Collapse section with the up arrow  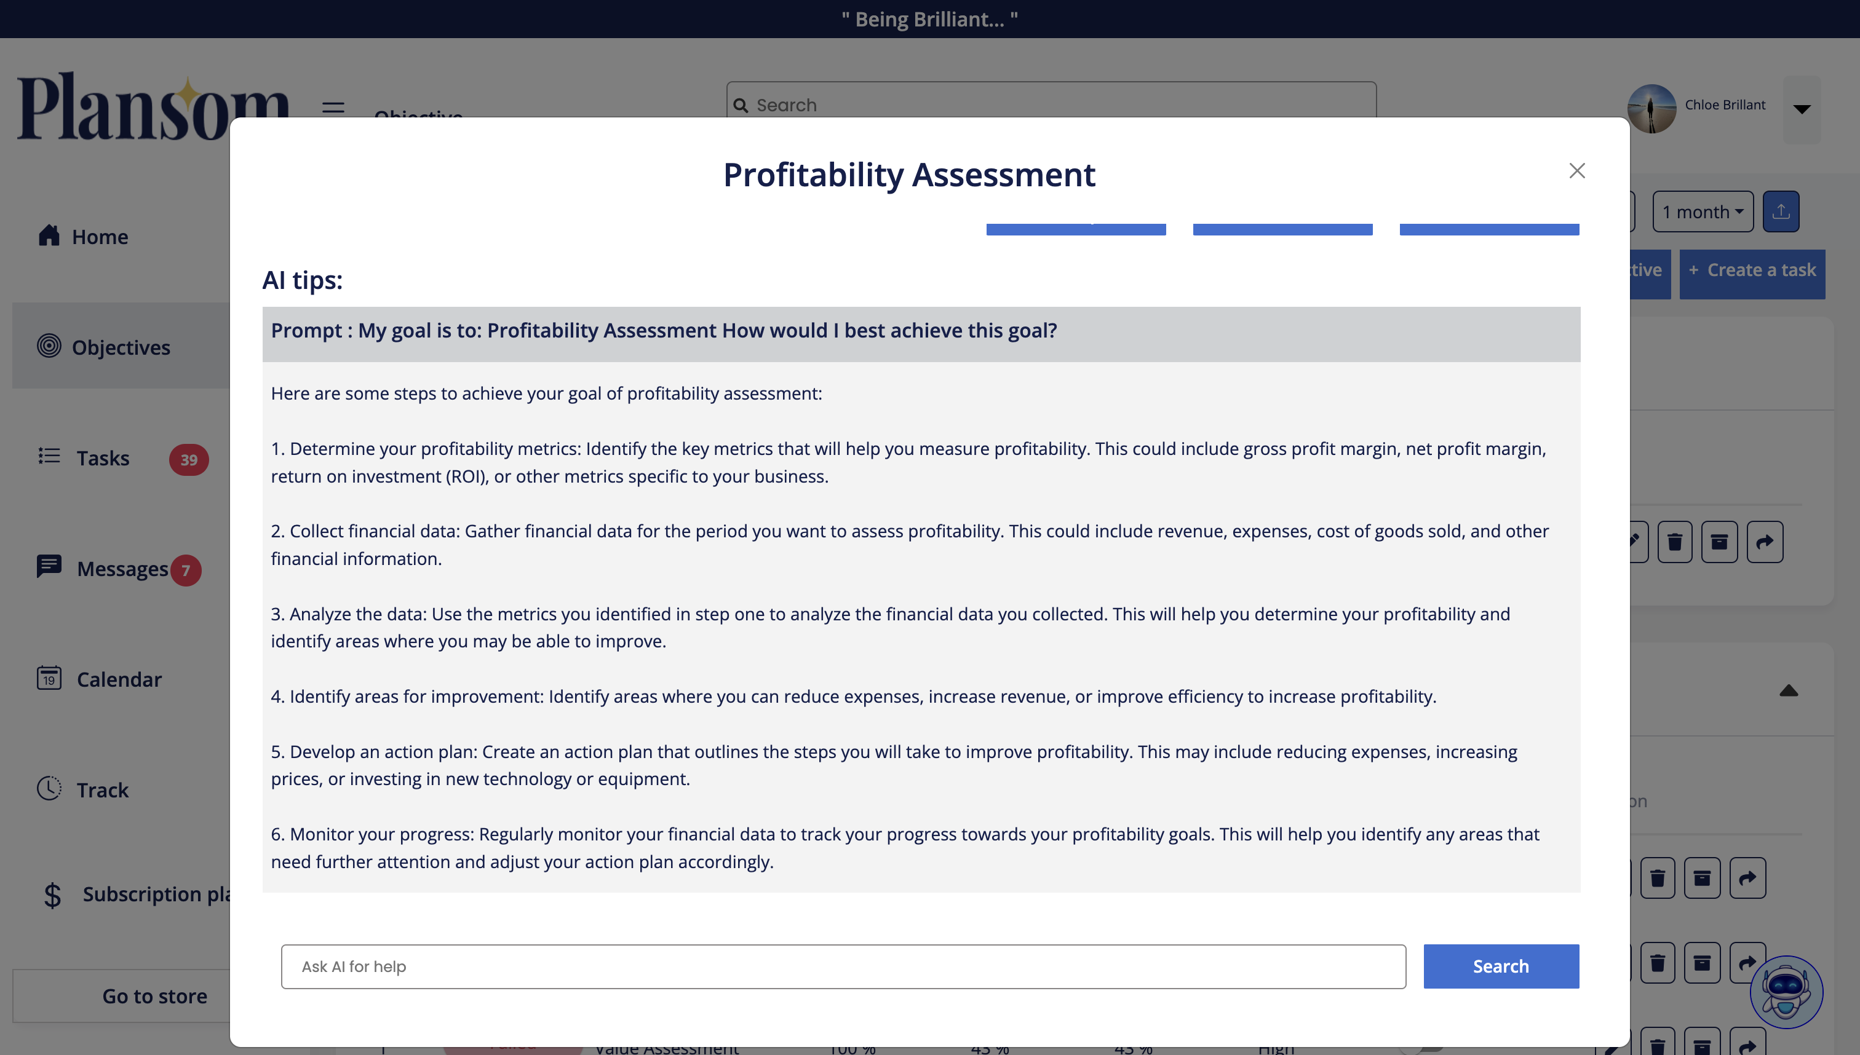[1788, 690]
